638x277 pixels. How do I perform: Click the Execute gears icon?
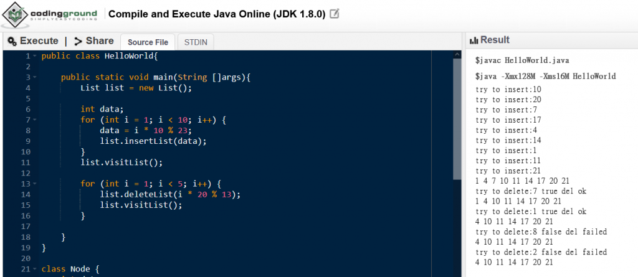coord(12,41)
